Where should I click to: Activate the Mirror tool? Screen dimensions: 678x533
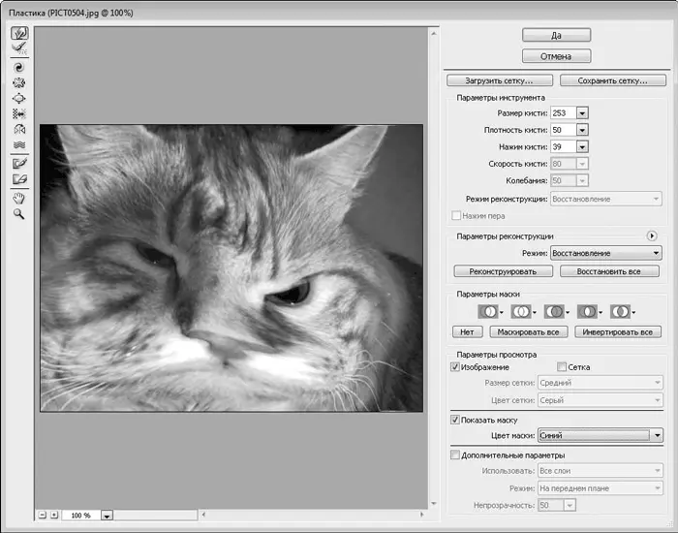point(18,130)
